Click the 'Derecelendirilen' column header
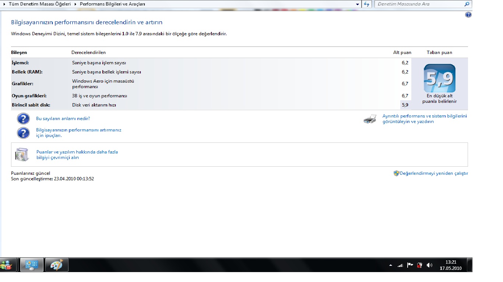 (x=88, y=53)
